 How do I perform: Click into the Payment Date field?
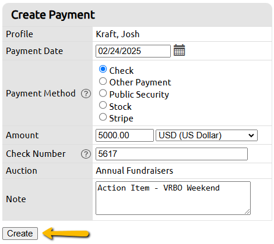pyautogui.click(x=133, y=51)
